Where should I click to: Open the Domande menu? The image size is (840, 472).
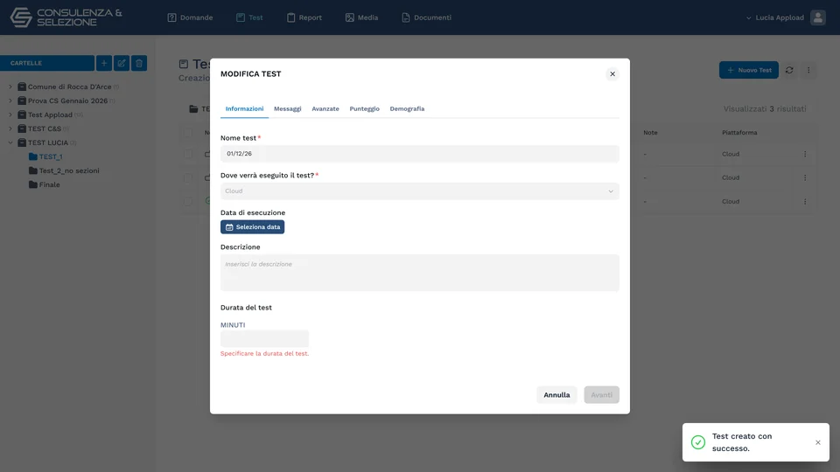tap(190, 17)
